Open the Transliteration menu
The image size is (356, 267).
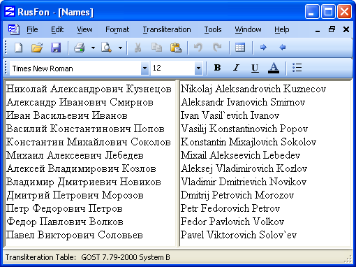click(x=167, y=29)
